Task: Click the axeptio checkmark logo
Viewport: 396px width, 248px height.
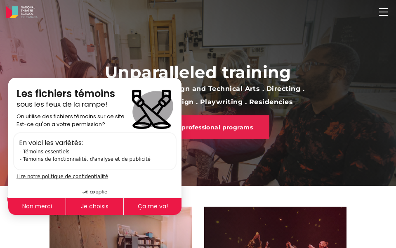Action: [95, 192]
